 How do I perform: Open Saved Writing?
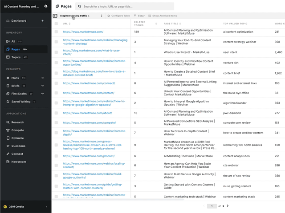pyautogui.click(x=21, y=102)
